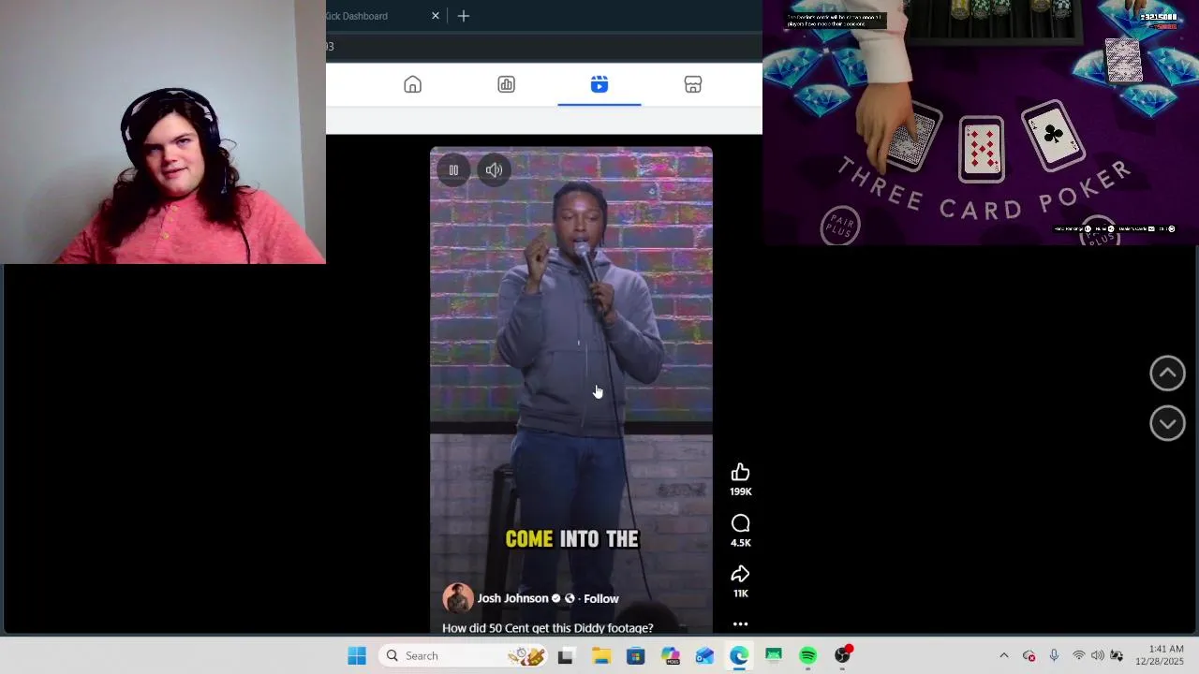Click Josh Johnson's profile avatar
This screenshot has width=1199, height=674.
[x=458, y=598]
